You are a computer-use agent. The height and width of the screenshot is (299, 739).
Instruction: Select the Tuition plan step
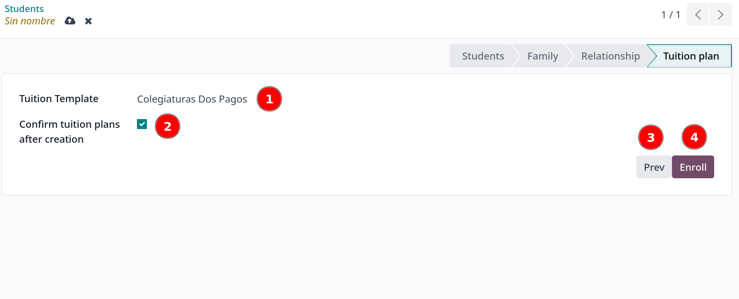691,56
